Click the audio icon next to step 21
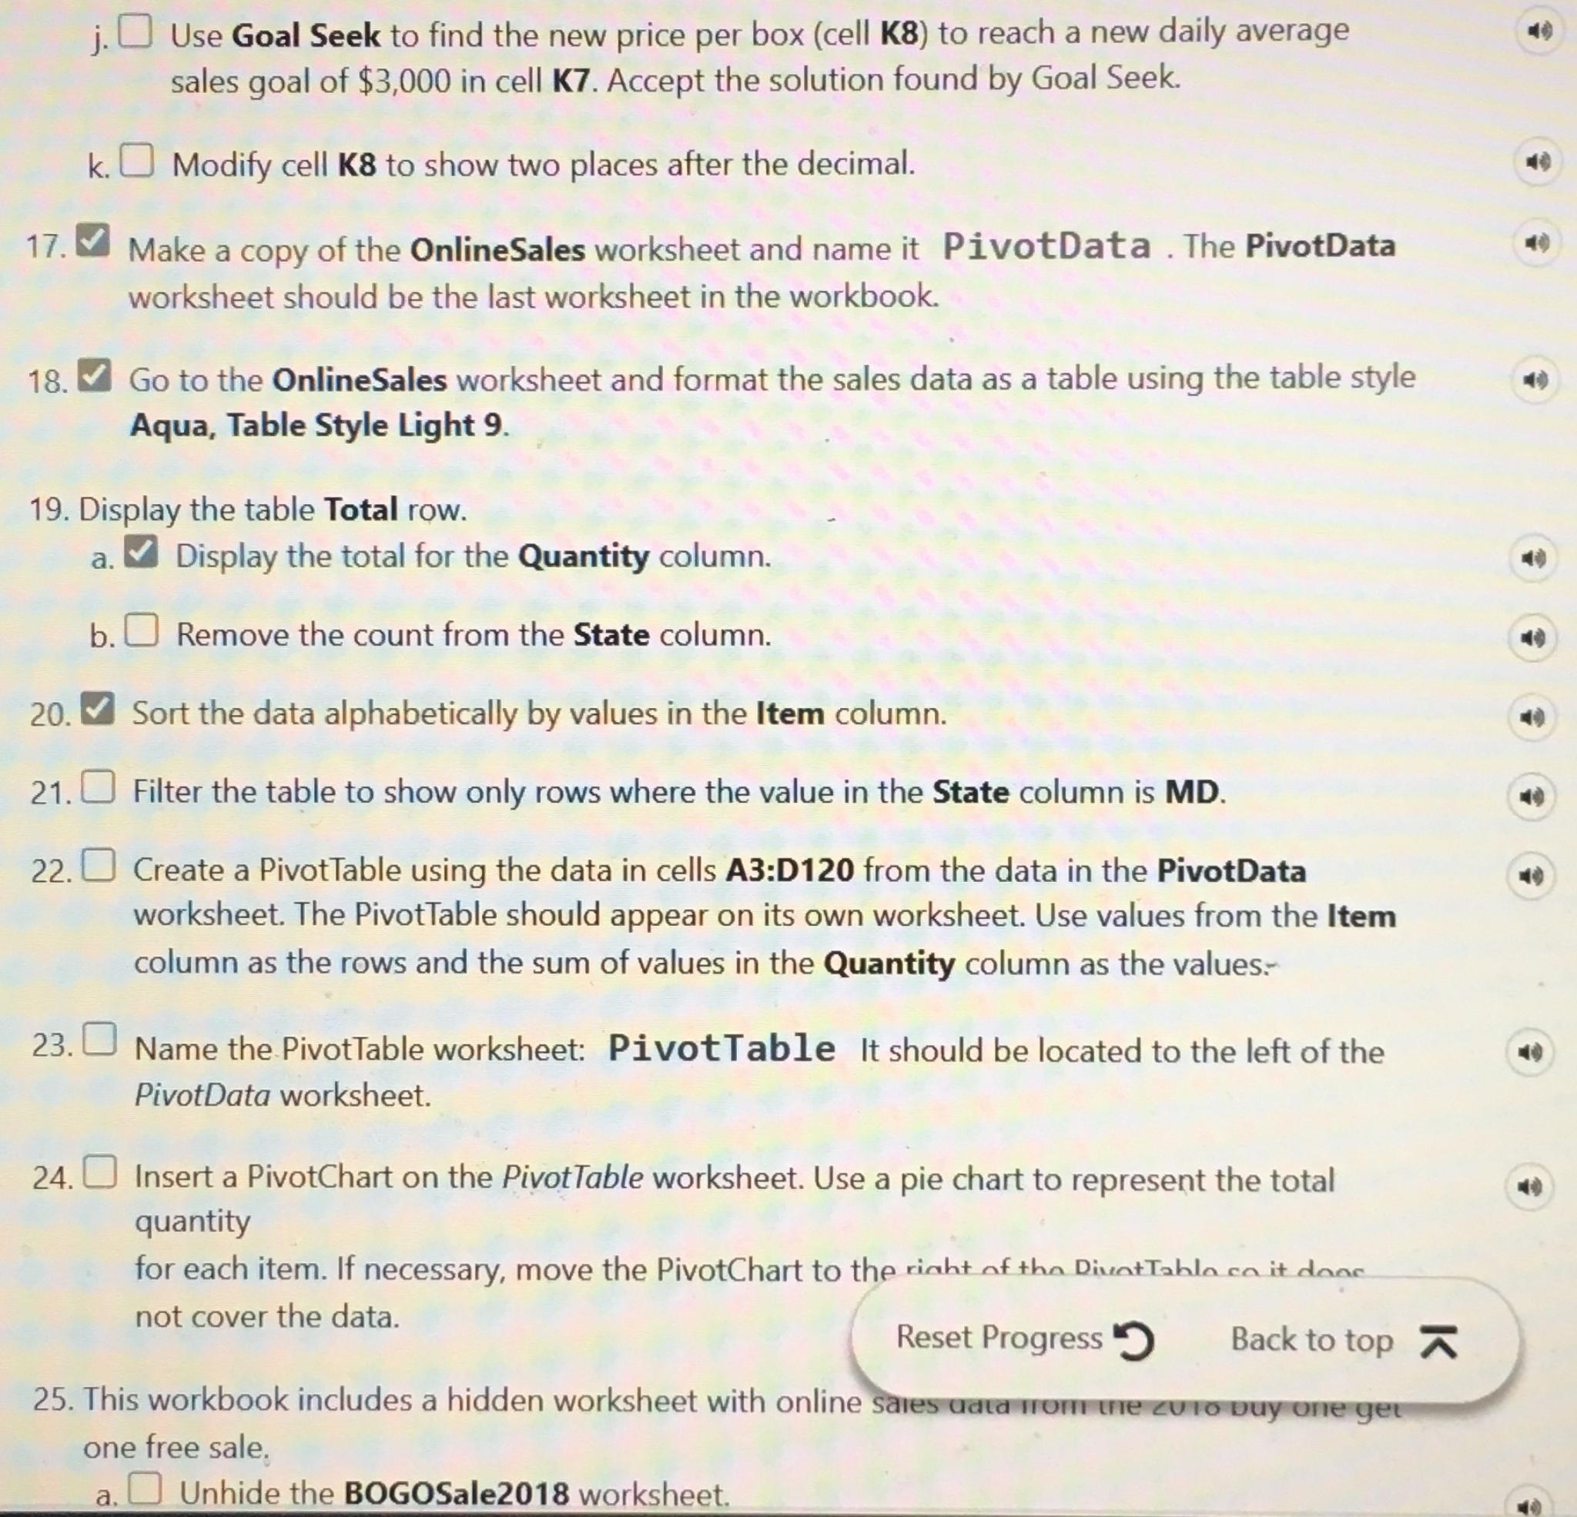The image size is (1577, 1517). click(x=1519, y=788)
